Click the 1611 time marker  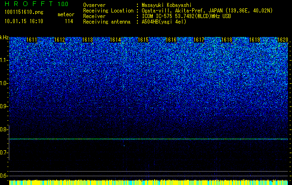click(32, 40)
